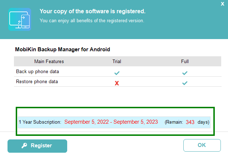The image size is (228, 157).
Task: Close the registration dialog with X
Action: [223, 4]
